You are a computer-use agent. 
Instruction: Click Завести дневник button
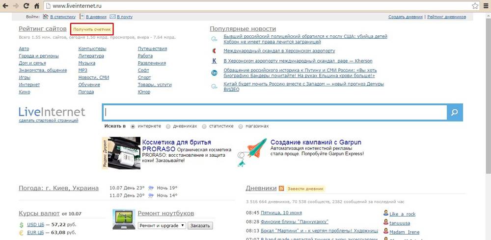(x=305, y=189)
